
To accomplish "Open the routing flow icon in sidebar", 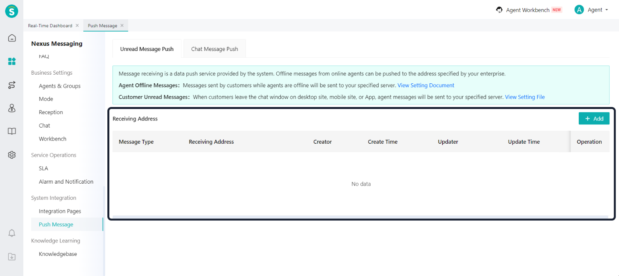I will [12, 85].
